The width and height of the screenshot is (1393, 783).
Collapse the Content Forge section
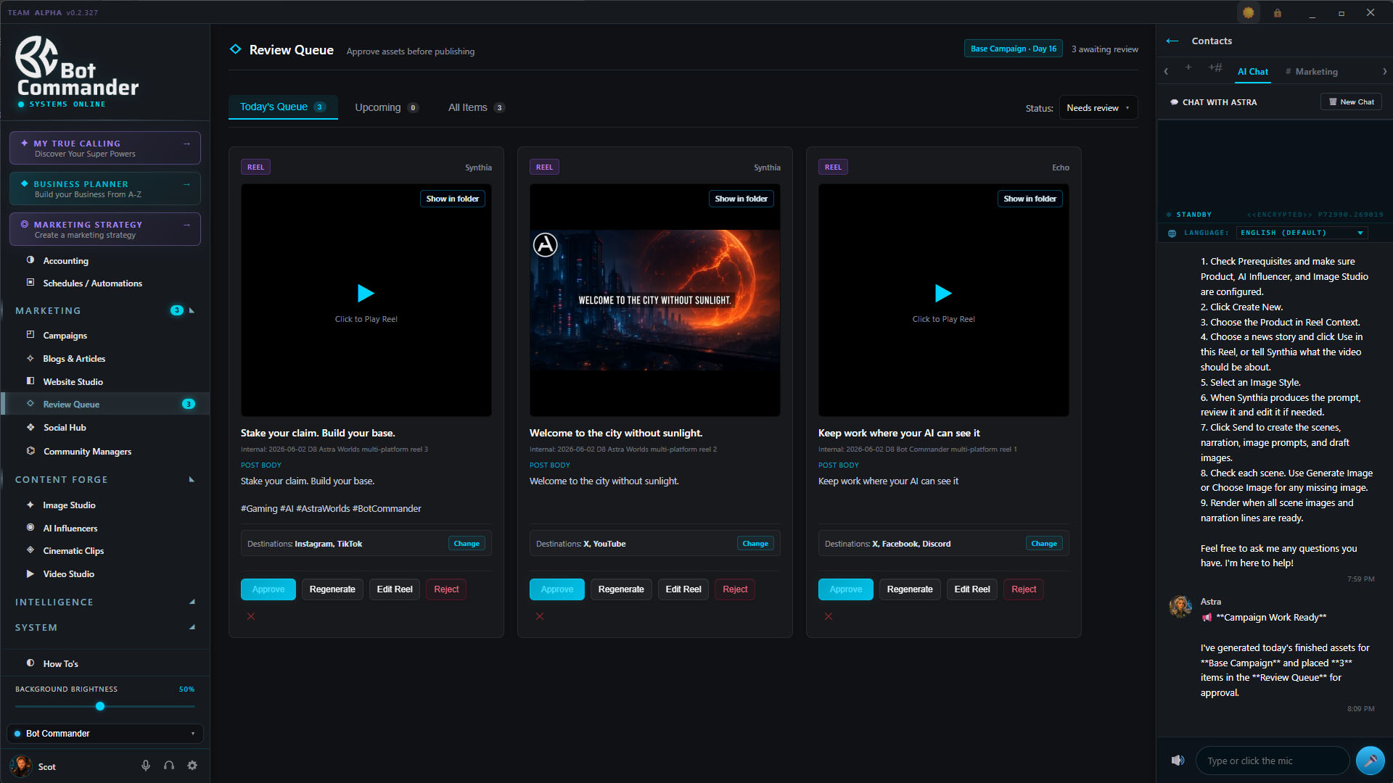tap(192, 479)
